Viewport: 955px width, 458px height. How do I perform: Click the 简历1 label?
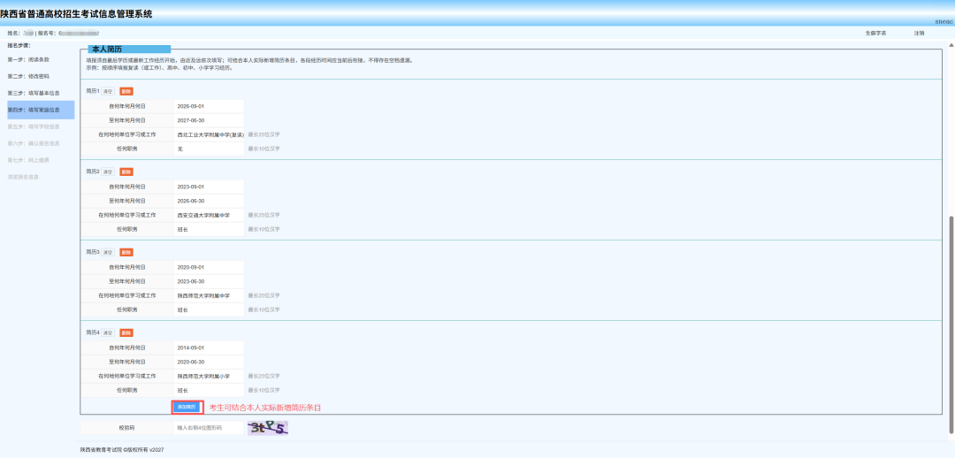[93, 91]
